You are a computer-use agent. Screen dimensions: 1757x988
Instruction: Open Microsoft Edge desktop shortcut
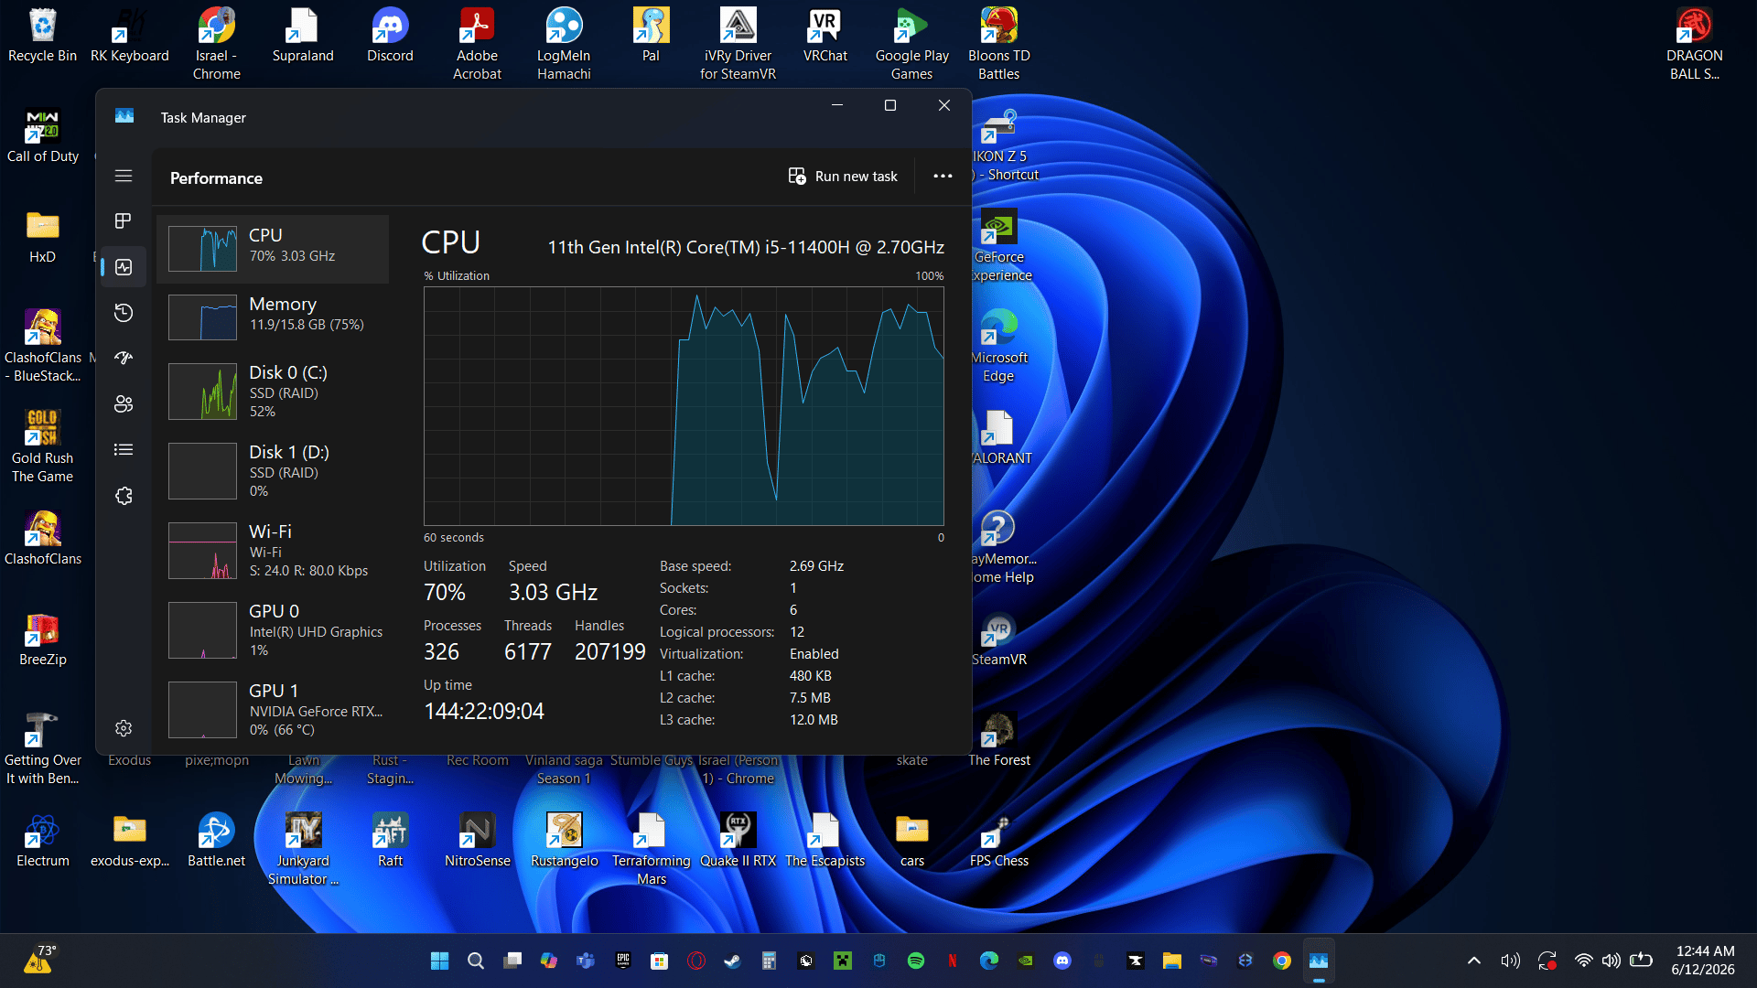point(998,347)
